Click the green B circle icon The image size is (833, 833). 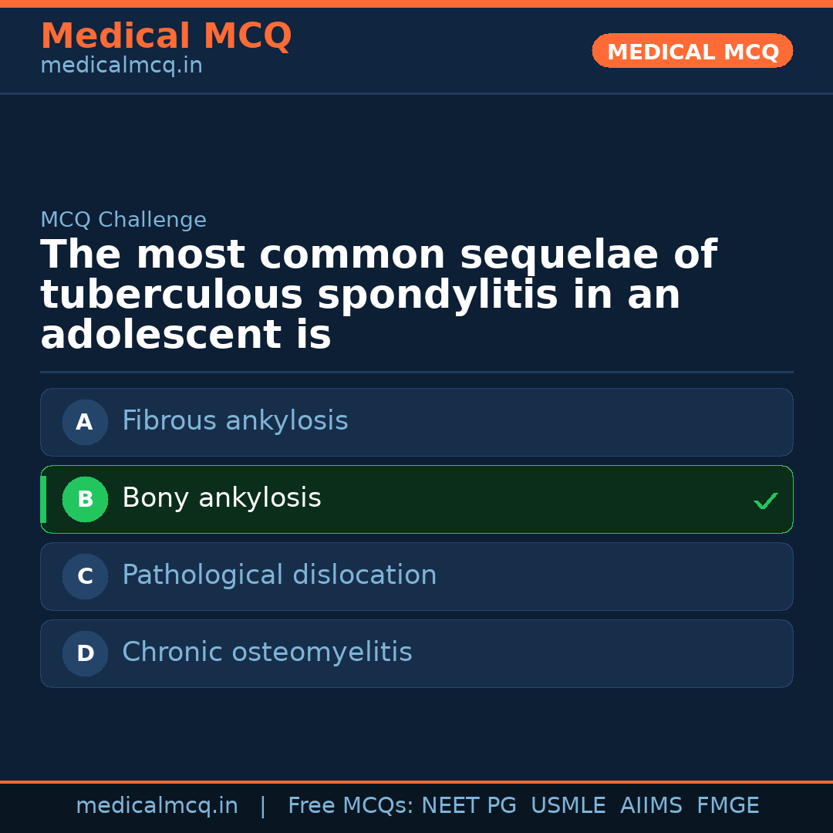(85, 499)
